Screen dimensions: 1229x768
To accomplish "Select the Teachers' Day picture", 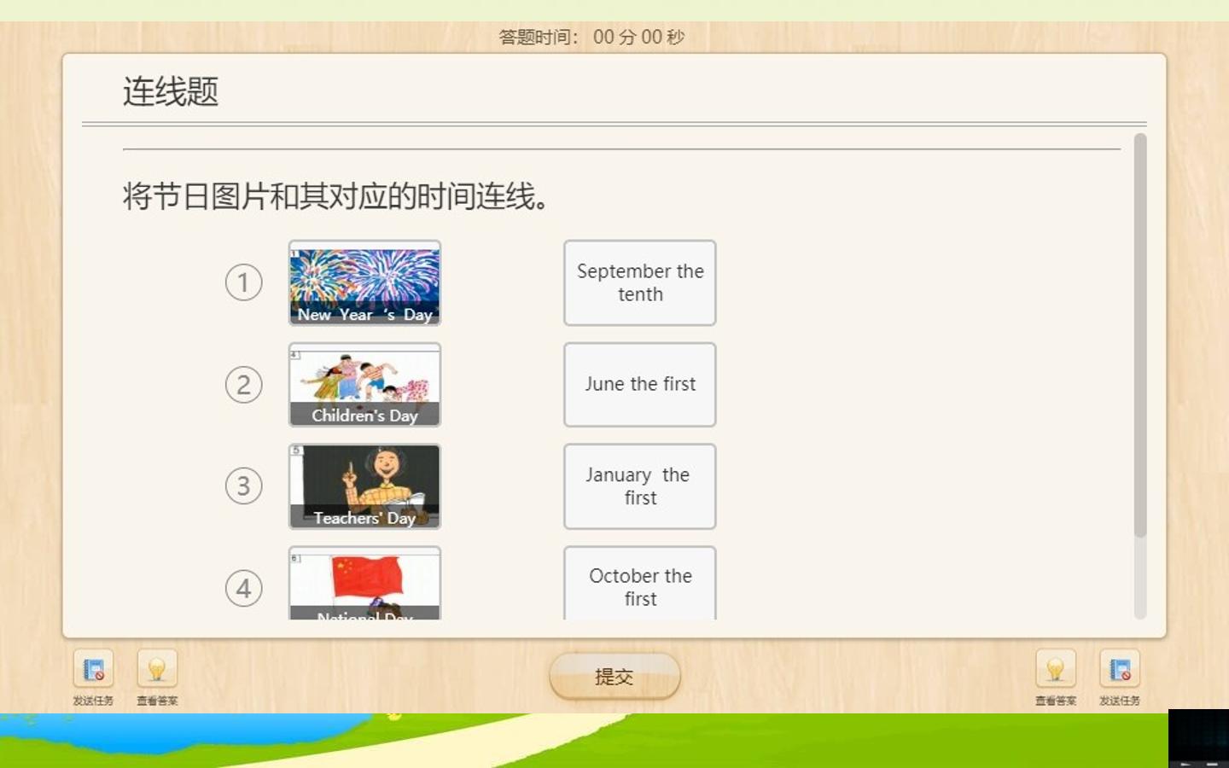I will [x=365, y=486].
